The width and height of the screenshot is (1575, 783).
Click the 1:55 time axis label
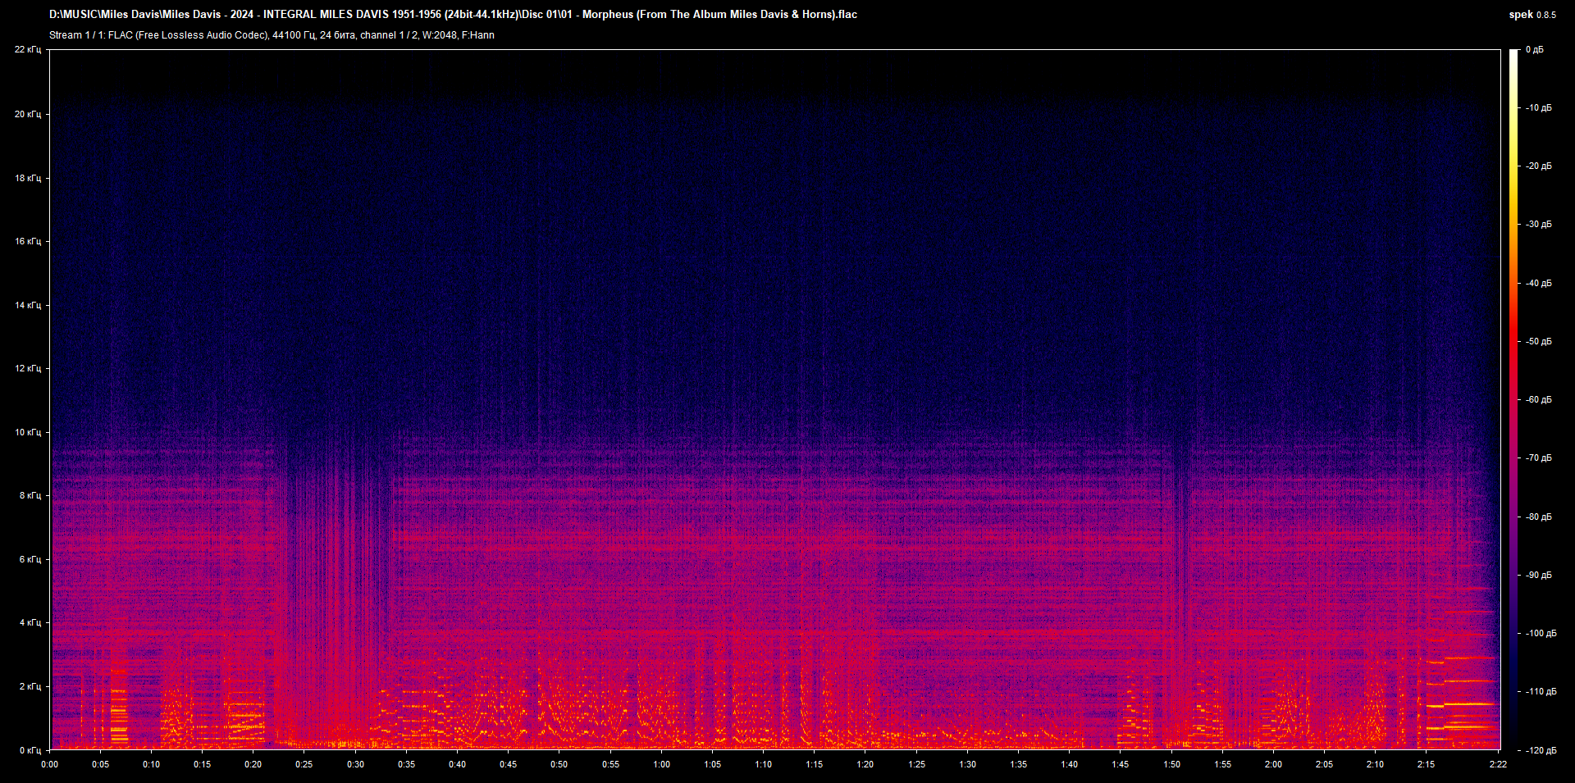click(1222, 764)
